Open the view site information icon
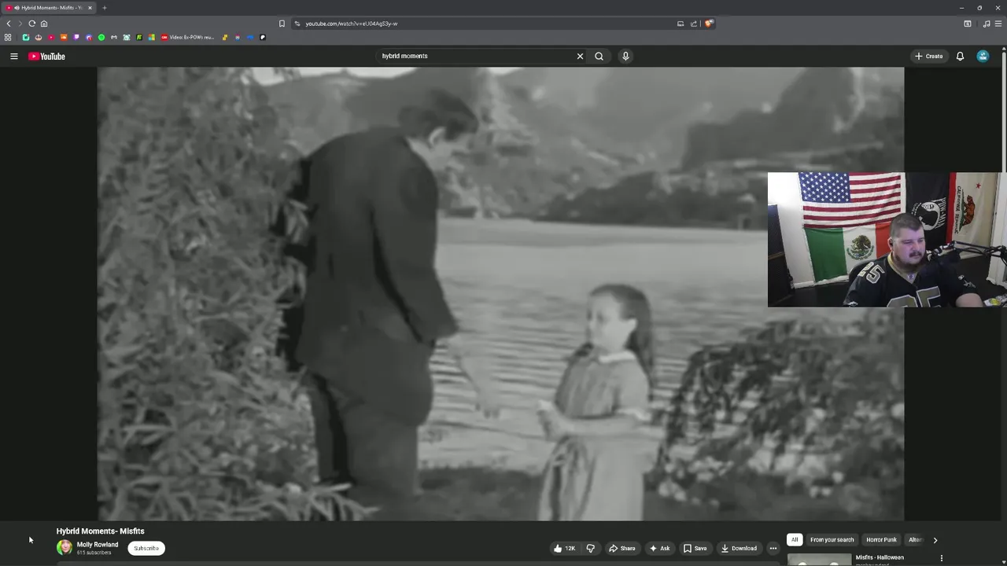The width and height of the screenshot is (1007, 566). click(297, 24)
